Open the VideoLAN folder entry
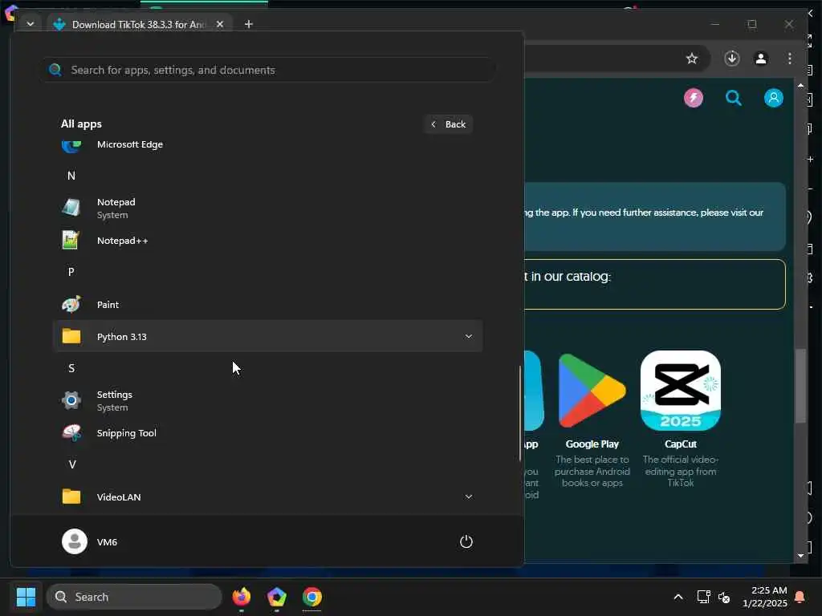822x616 pixels. [267, 496]
